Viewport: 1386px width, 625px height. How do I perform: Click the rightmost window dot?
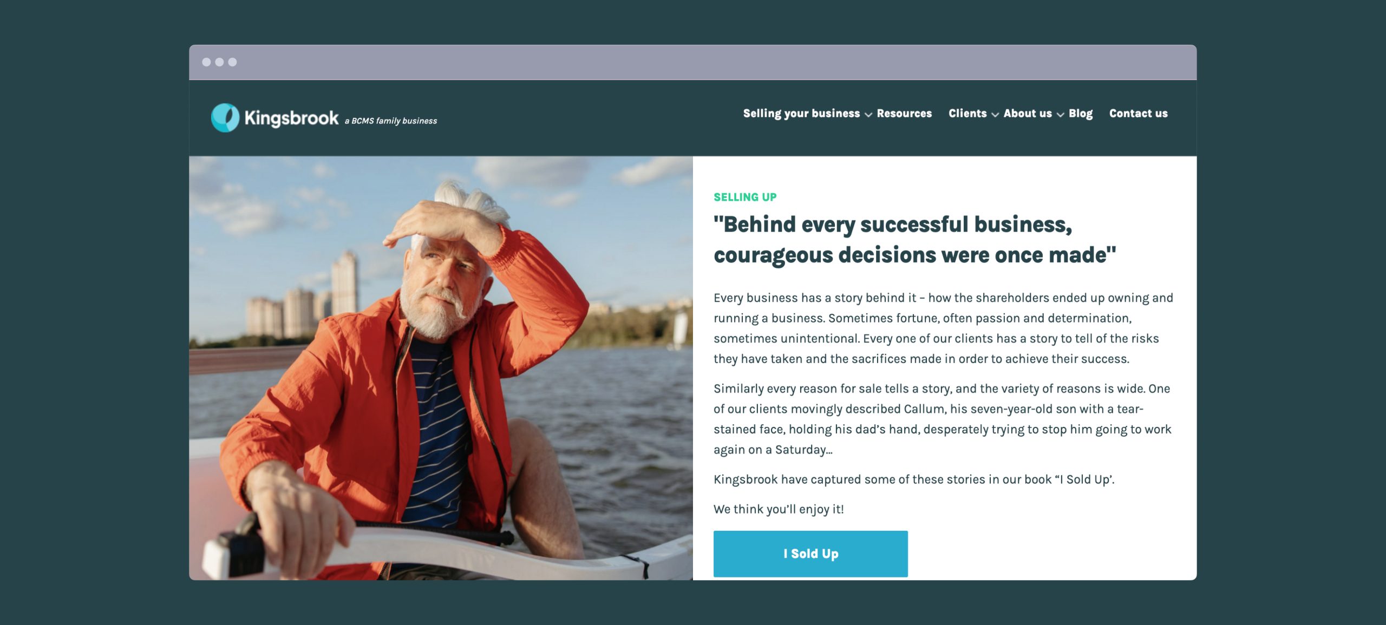[x=232, y=62]
